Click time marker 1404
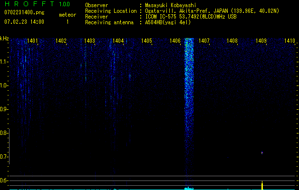This screenshot has width=299, height=190. [x=118, y=41]
